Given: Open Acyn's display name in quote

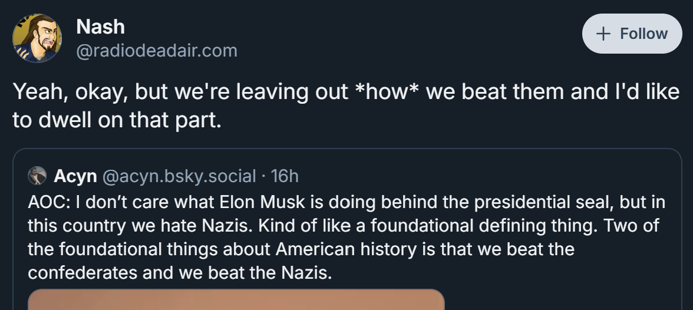Looking at the screenshot, I should click(x=75, y=176).
